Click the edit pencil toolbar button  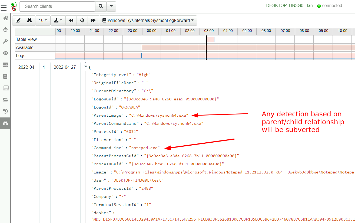pos(18,20)
